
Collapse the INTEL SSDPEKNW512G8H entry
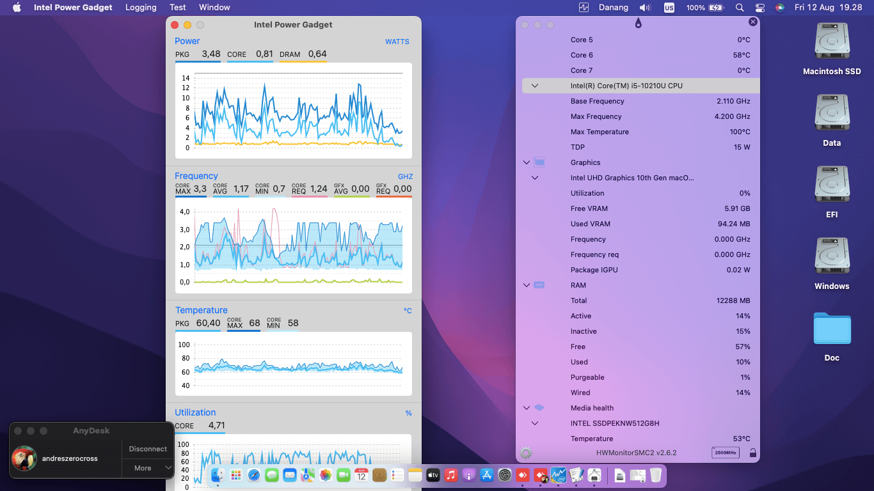(x=535, y=423)
